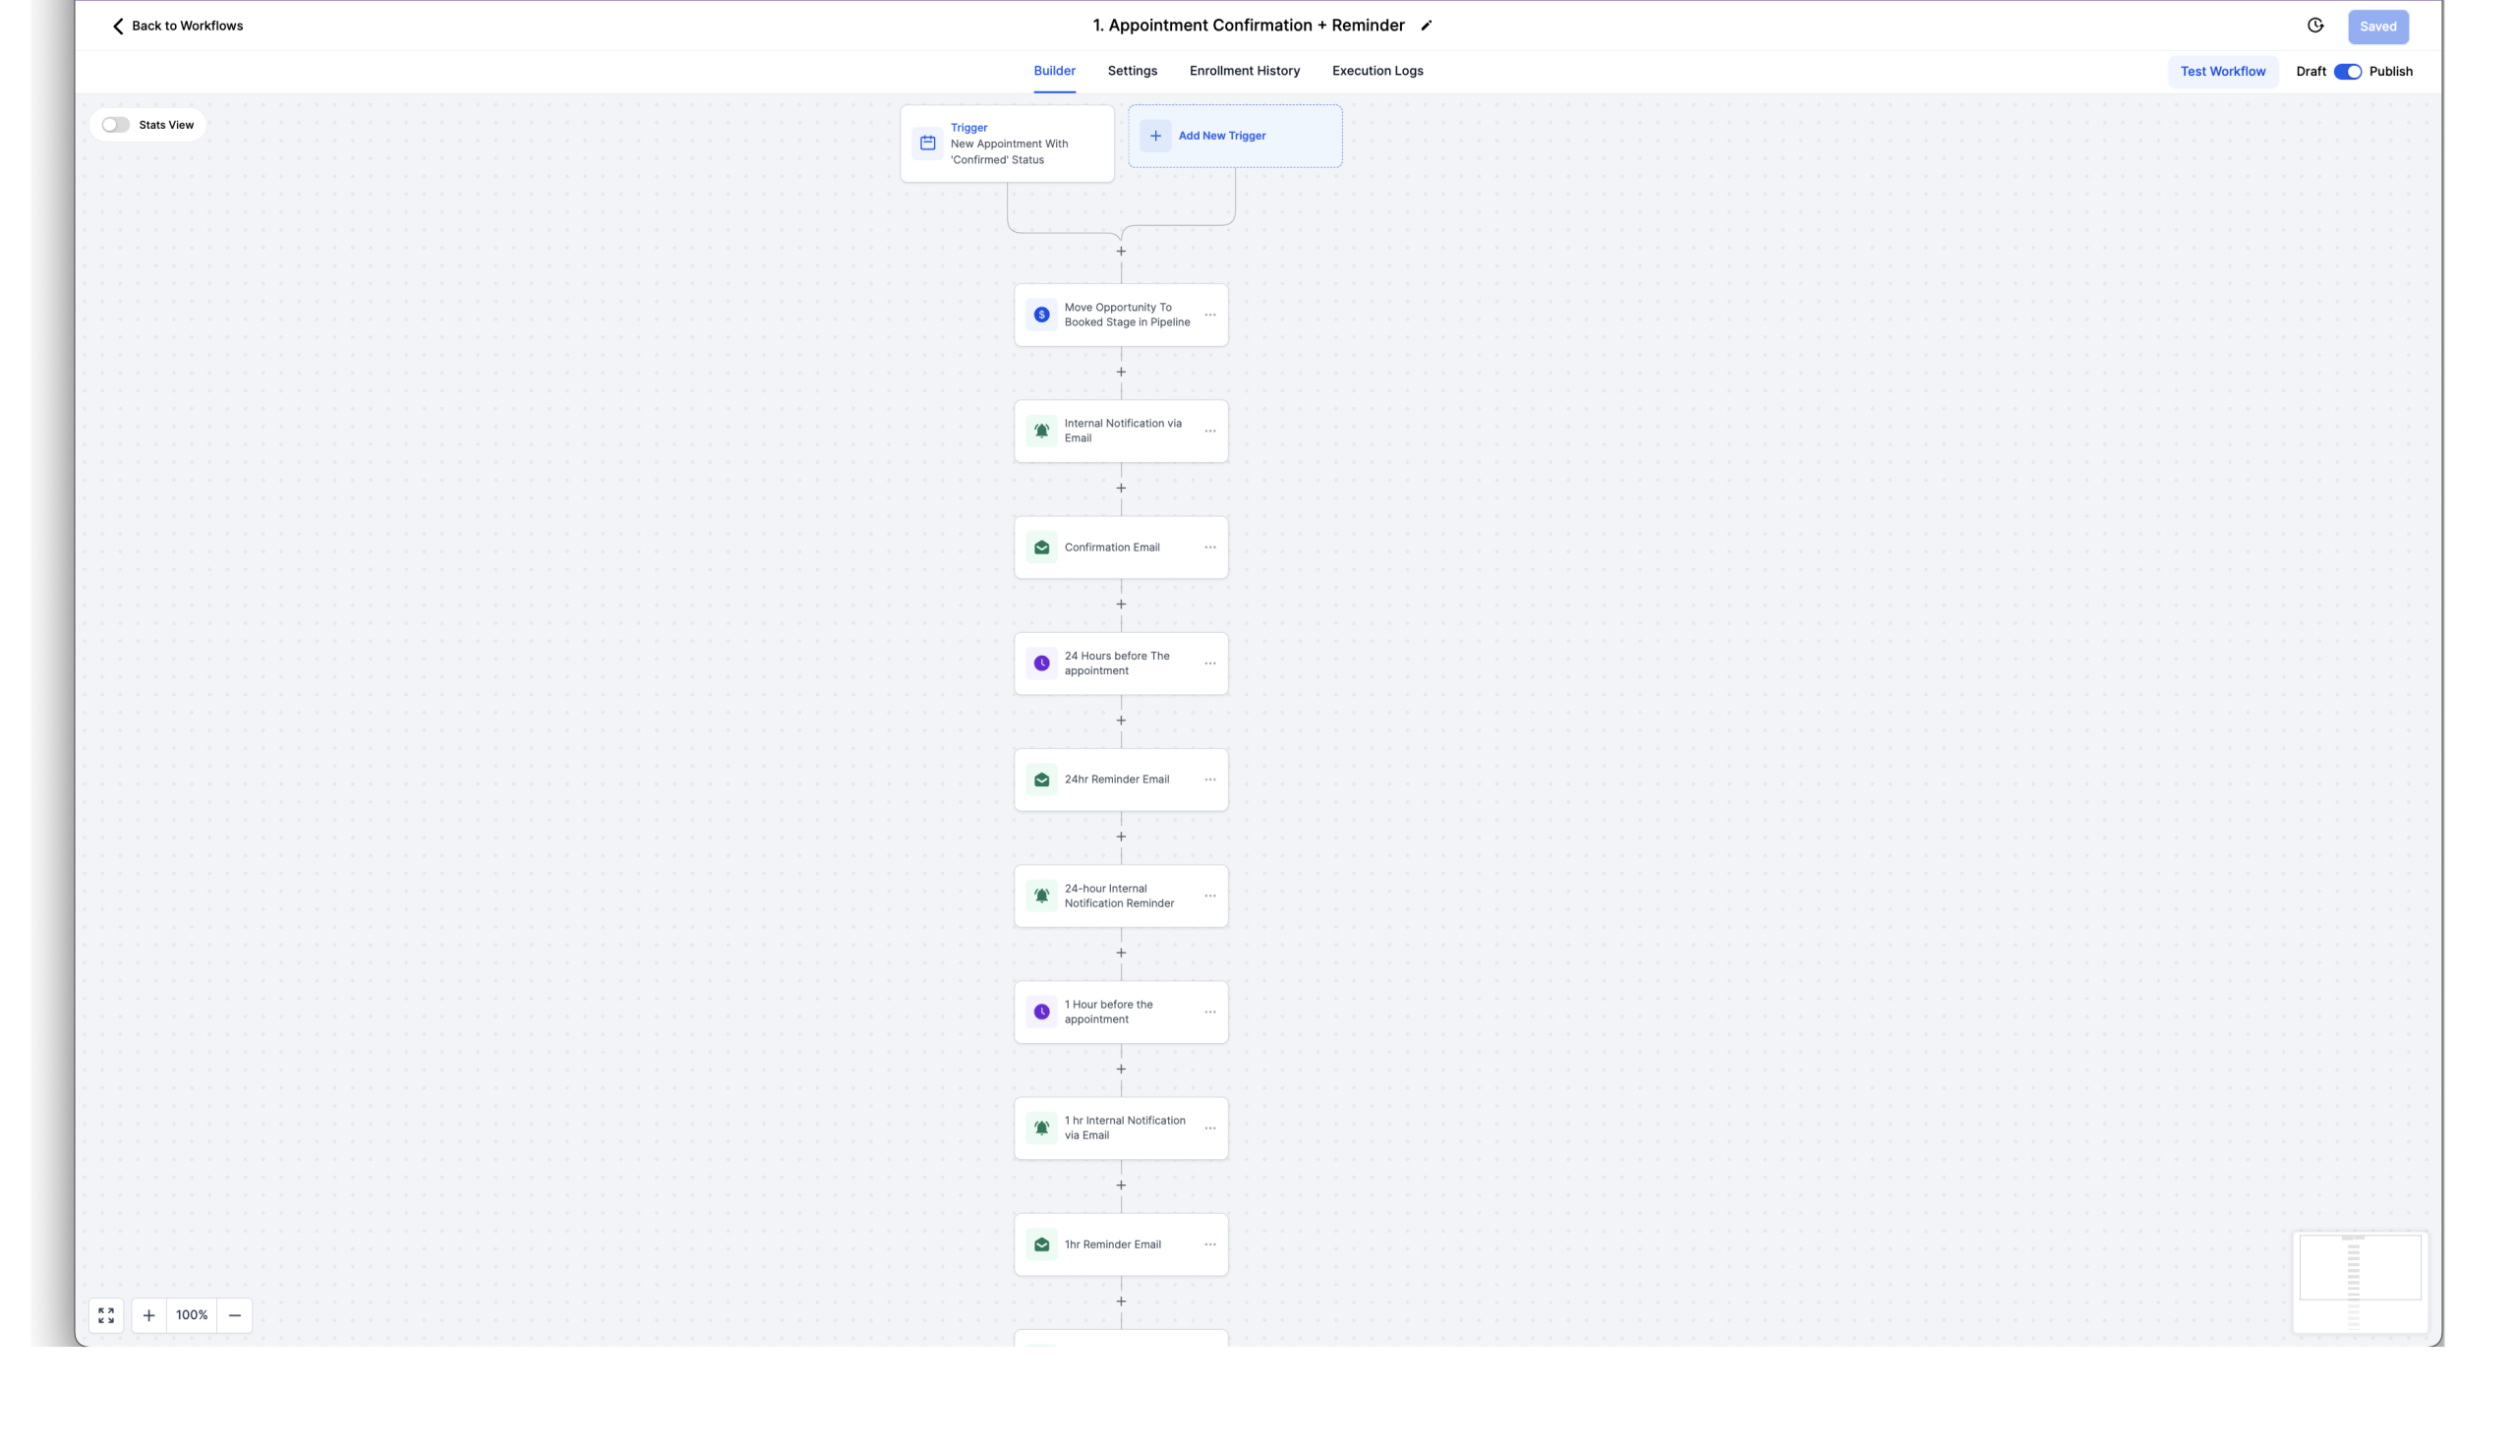
Task: Go Back to Workflows
Action: click(177, 26)
